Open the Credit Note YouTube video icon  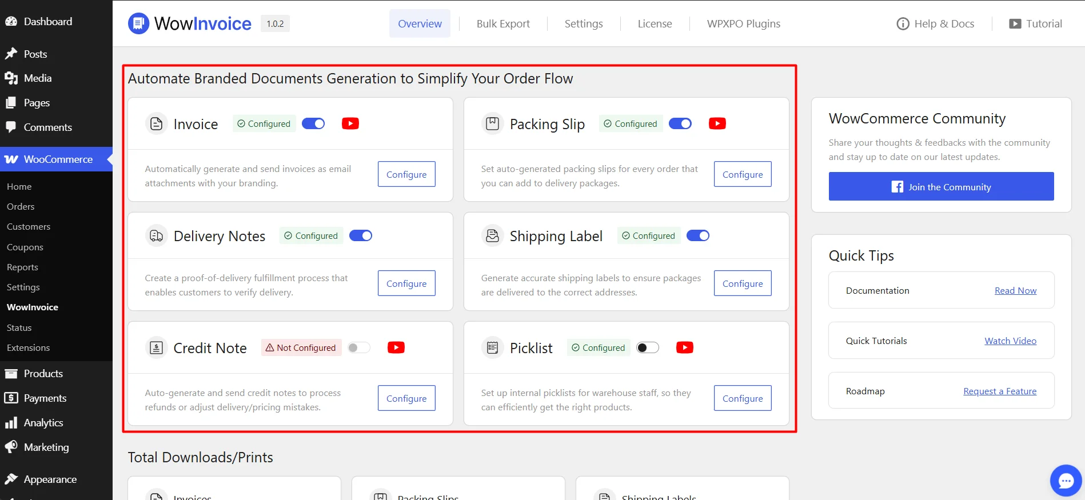(x=396, y=347)
